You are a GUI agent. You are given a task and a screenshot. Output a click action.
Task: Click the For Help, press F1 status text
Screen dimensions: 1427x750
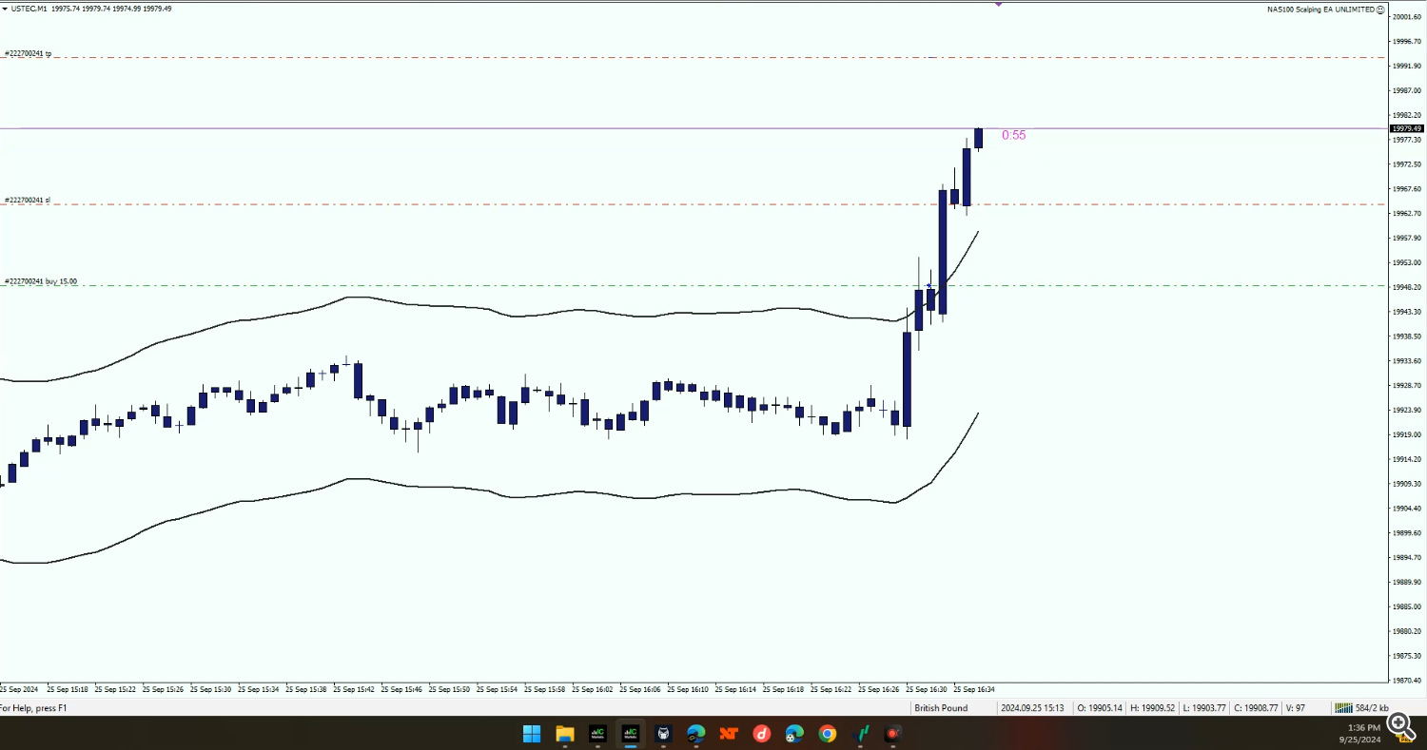[x=33, y=708]
